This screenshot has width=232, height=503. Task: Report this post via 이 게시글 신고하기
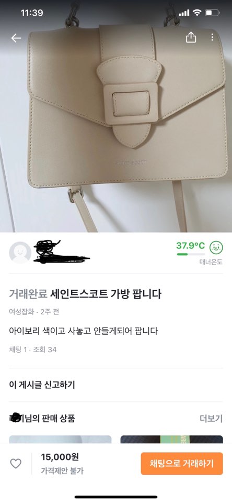click(42, 385)
